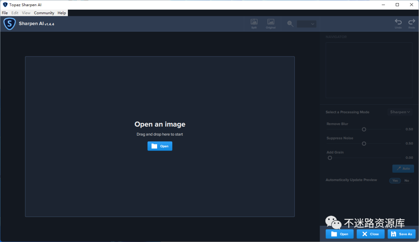Click the "Suppress Noise" label
This screenshot has height=242, width=419.
(339, 138)
